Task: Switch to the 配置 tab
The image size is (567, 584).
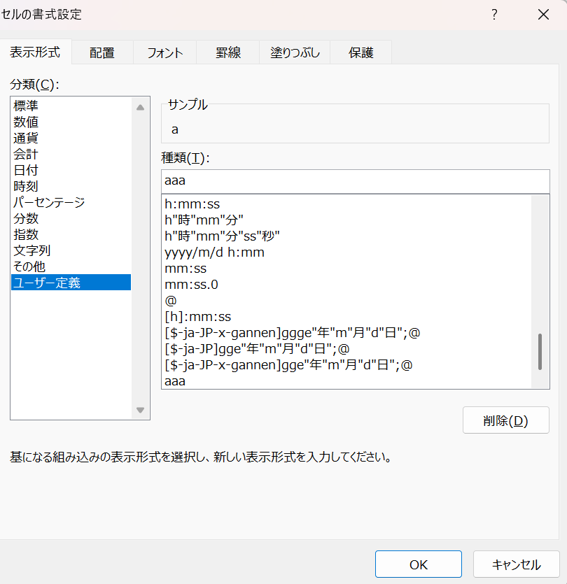Action: 102,52
